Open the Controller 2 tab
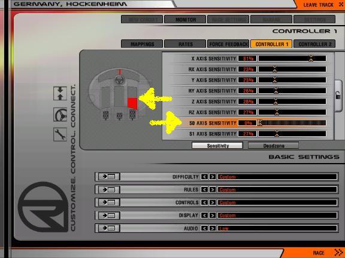This screenshot has height=258, width=345. coord(314,44)
